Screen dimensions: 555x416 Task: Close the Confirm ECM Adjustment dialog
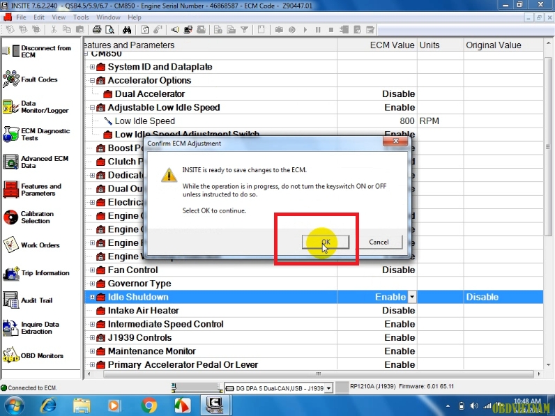[x=395, y=141]
